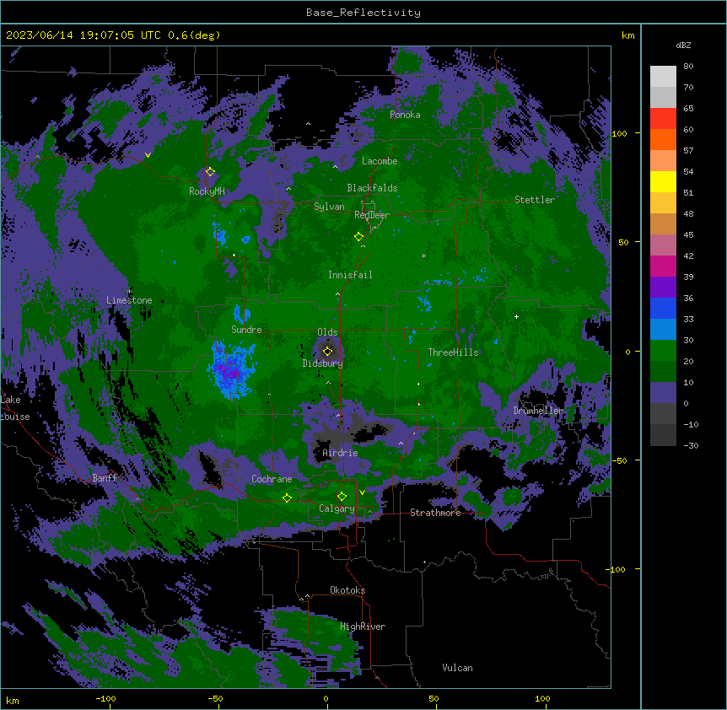
Task: Click the blue echo cell directly above Sundre
Action: pos(241,314)
